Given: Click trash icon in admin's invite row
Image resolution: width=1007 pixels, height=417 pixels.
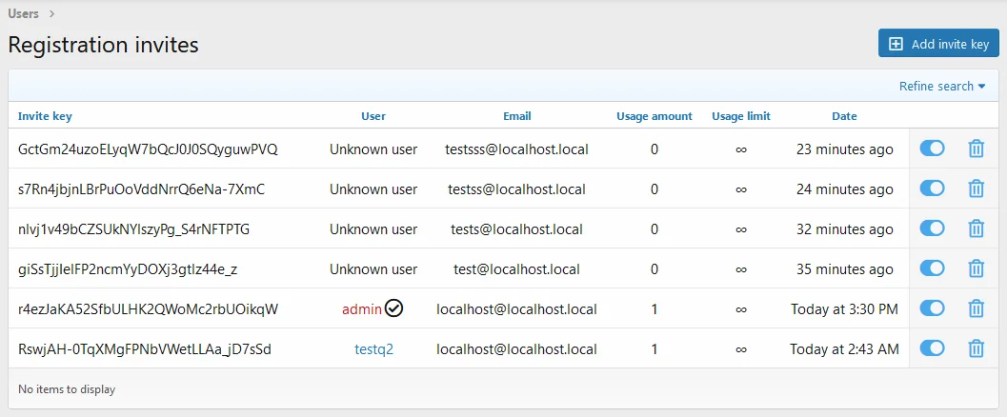Looking at the screenshot, I should 976,309.
